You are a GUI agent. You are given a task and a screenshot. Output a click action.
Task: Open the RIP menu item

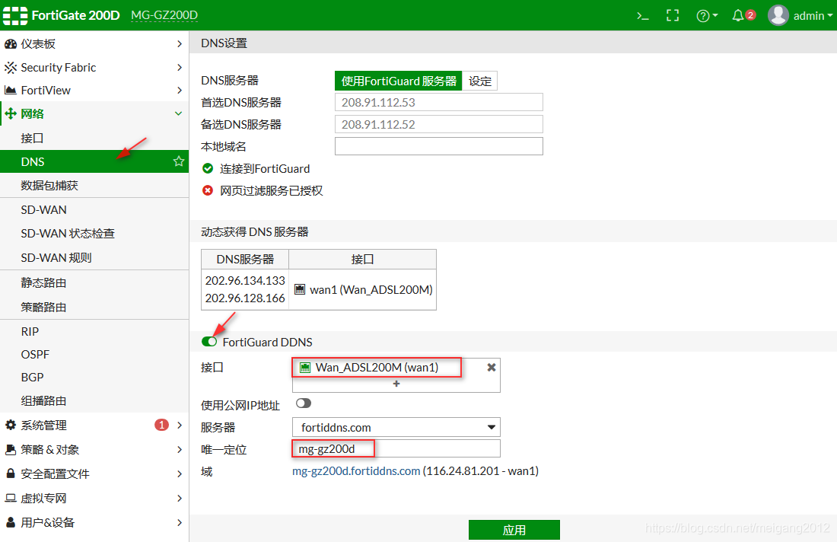pyautogui.click(x=94, y=331)
